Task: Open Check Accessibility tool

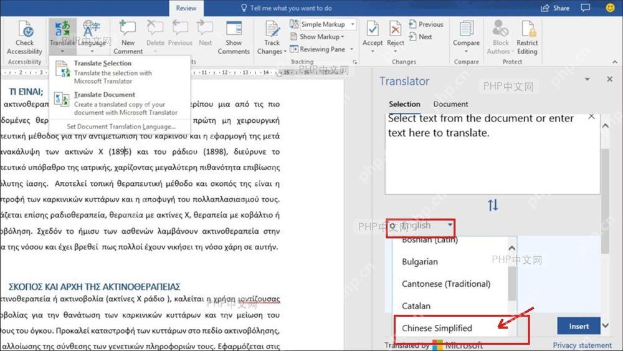Action: [x=24, y=37]
